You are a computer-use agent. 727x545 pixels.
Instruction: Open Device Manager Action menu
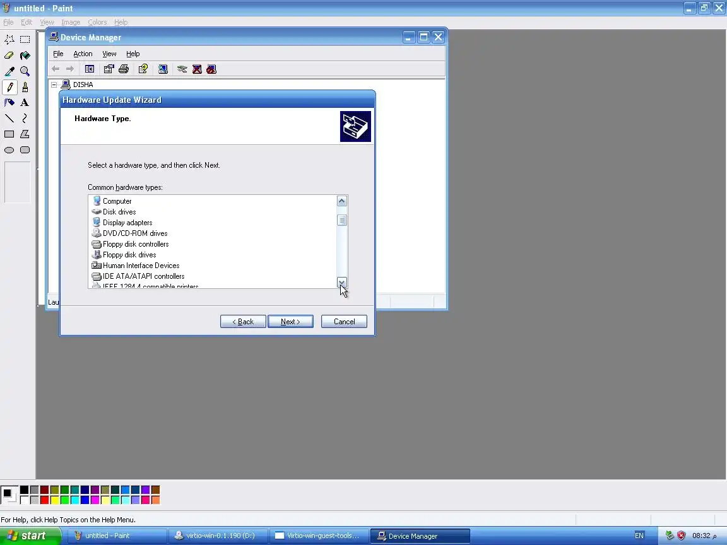pos(83,54)
